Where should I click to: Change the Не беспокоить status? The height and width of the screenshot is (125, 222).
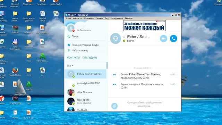pos(84,30)
